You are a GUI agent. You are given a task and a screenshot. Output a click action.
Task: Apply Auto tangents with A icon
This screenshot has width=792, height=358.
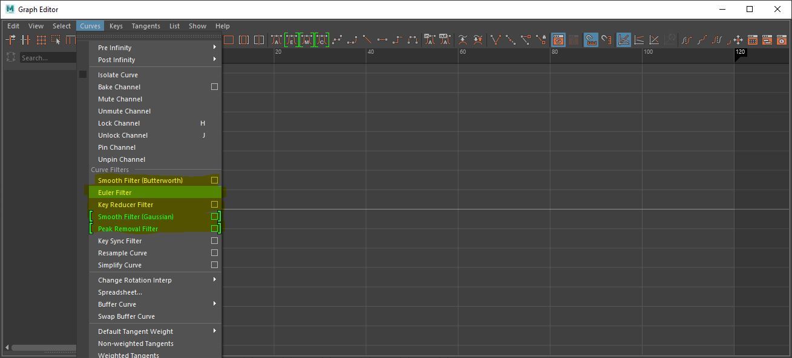pyautogui.click(x=277, y=40)
